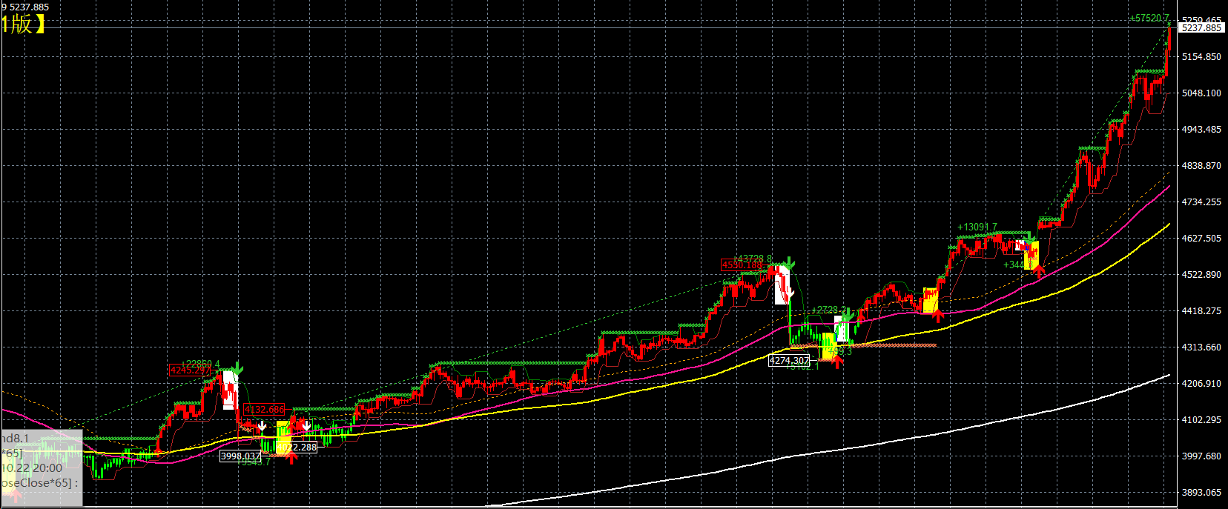Click 3997.680 on the price axis
This screenshot has width=1228, height=509.
(1201, 456)
